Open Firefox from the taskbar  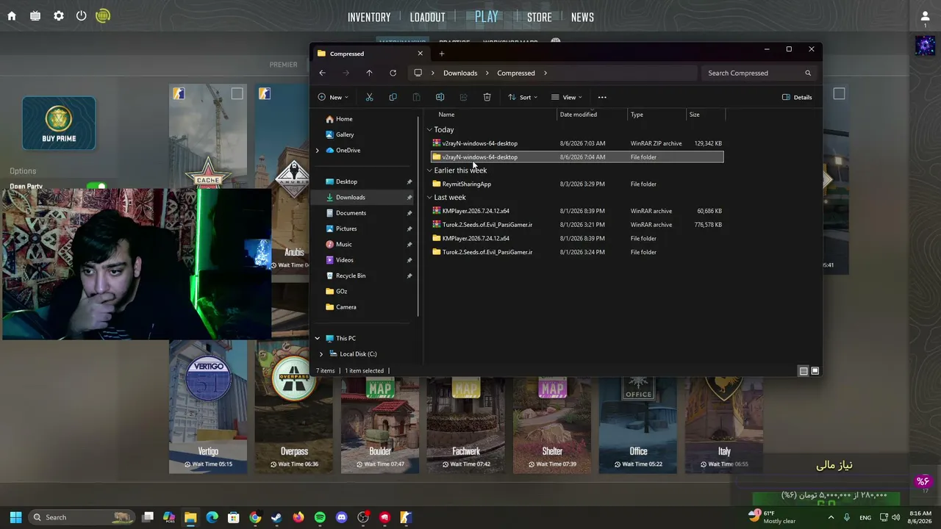tap(298, 517)
